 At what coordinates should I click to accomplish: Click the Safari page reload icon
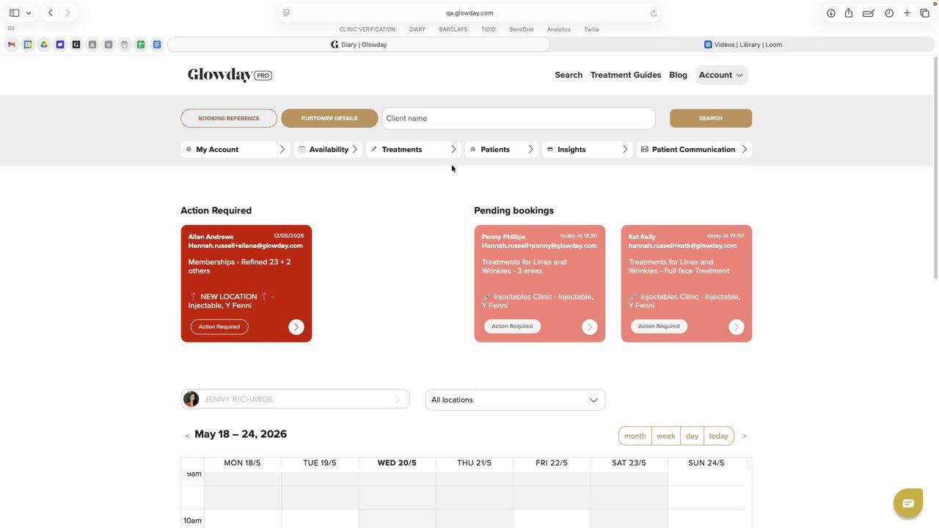tap(654, 13)
